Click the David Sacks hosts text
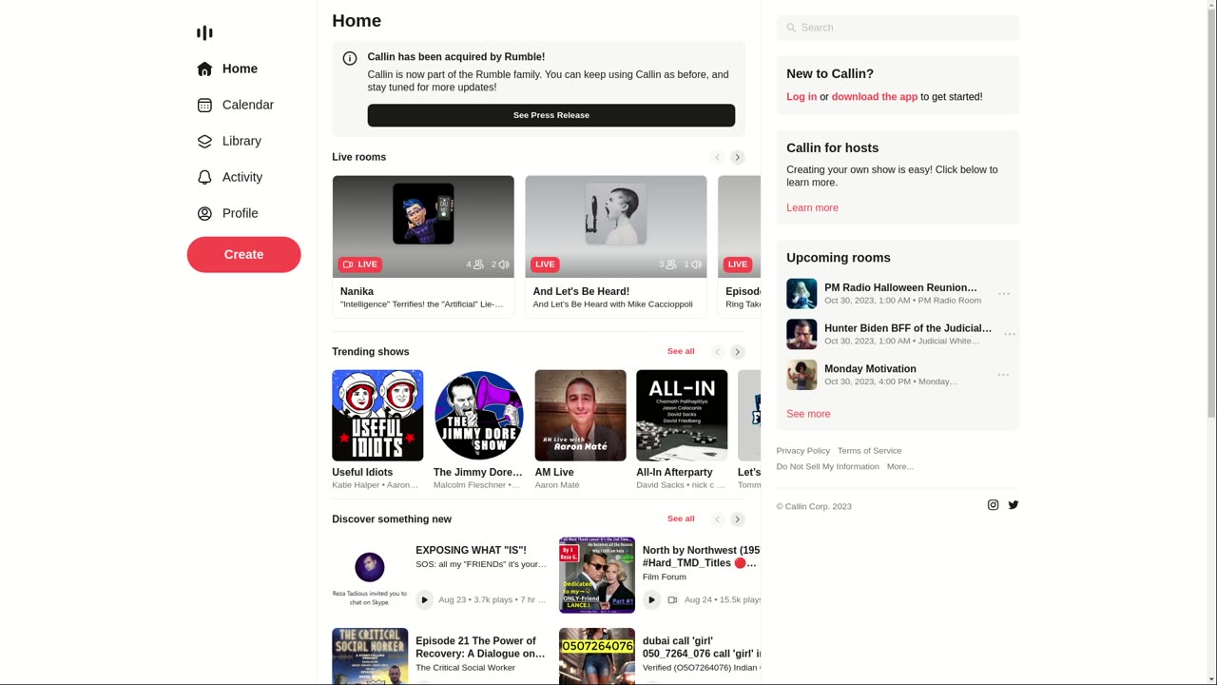This screenshot has width=1217, height=685. click(x=681, y=485)
